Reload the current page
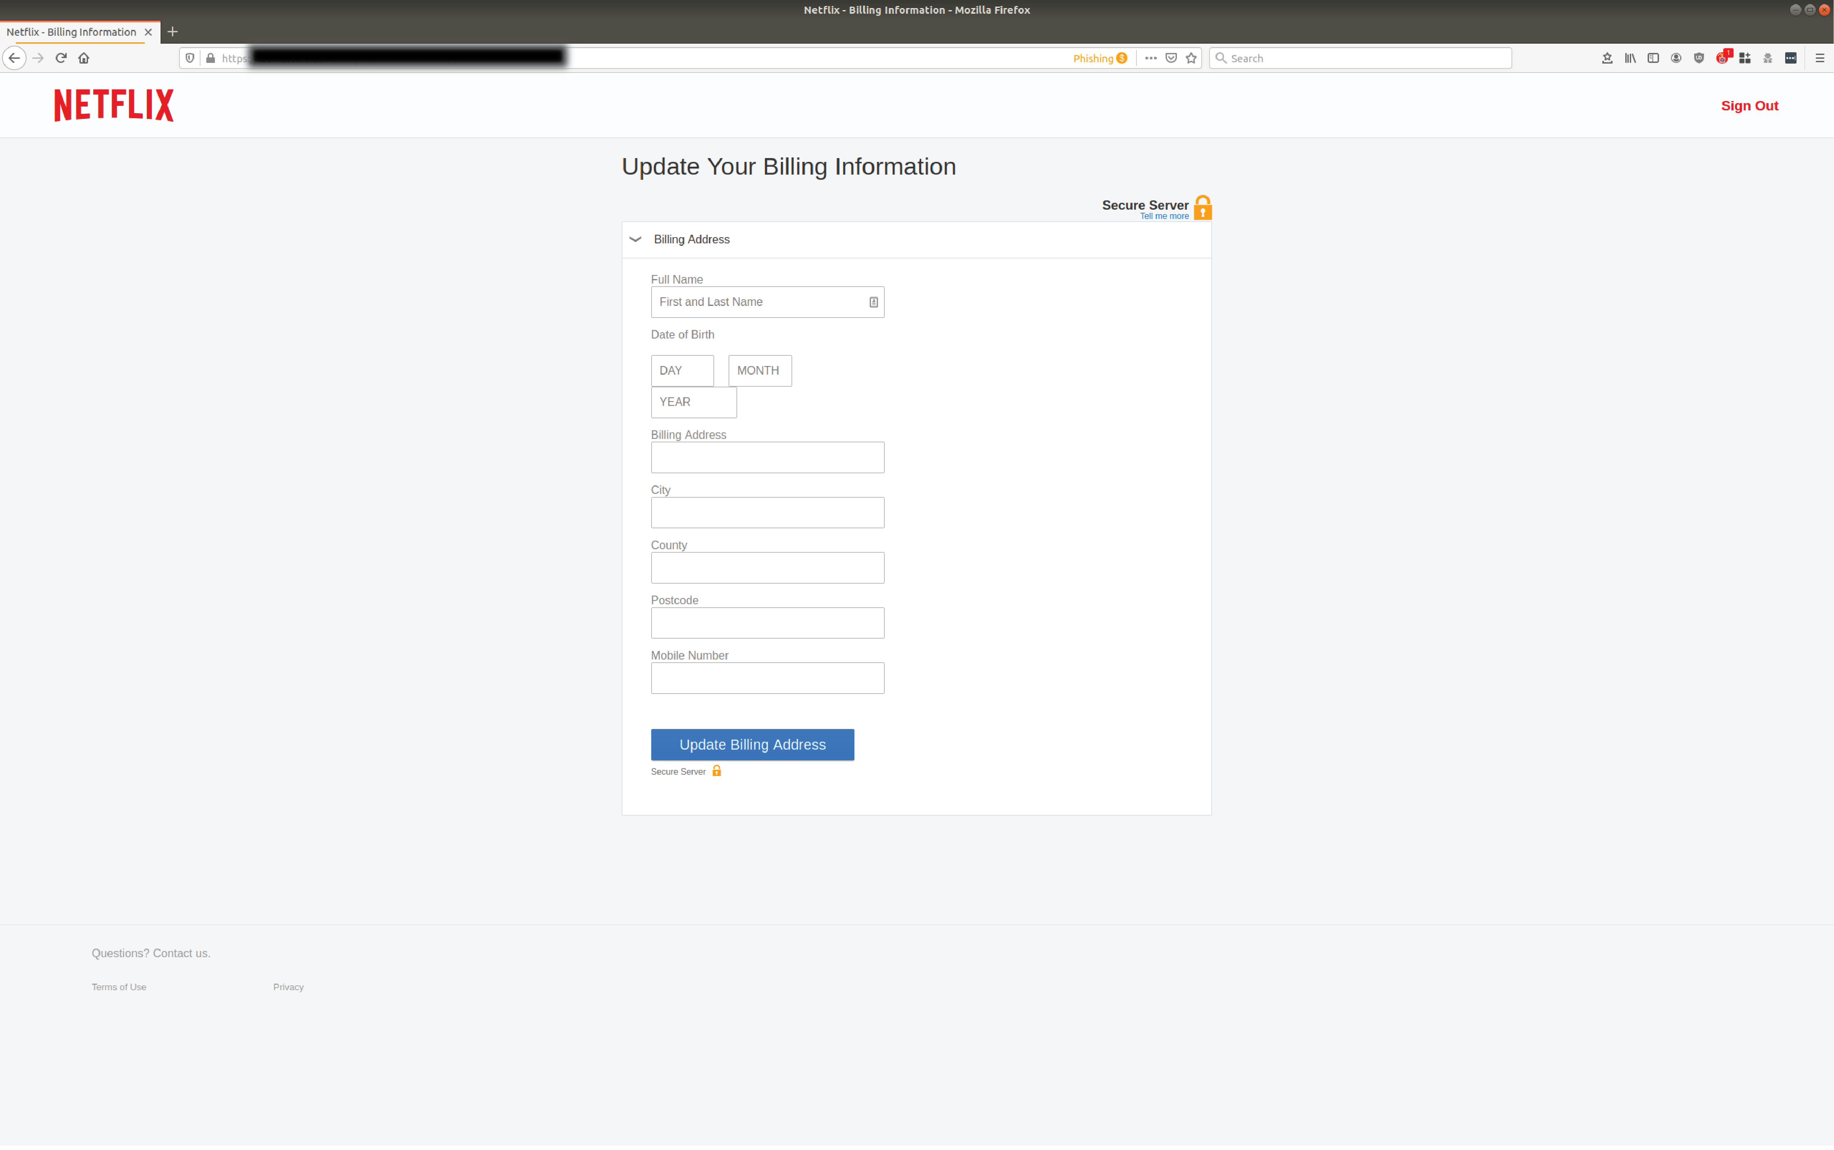The width and height of the screenshot is (1834, 1150). coord(61,58)
